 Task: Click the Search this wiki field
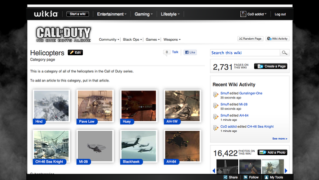pos(245,53)
